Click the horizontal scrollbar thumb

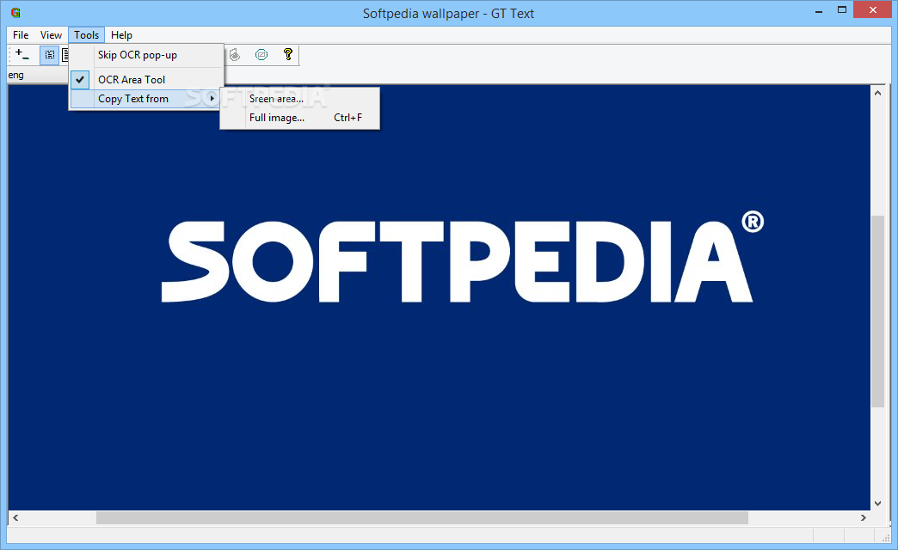(422, 518)
